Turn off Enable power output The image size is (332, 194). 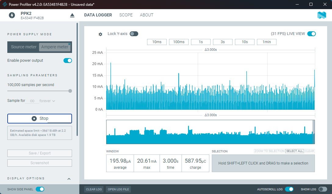[x=67, y=61]
